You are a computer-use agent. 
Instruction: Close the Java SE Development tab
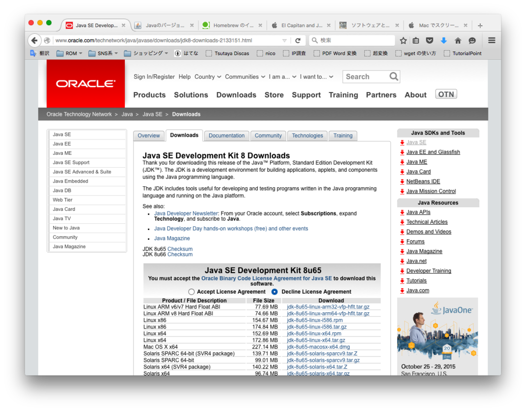(x=123, y=26)
